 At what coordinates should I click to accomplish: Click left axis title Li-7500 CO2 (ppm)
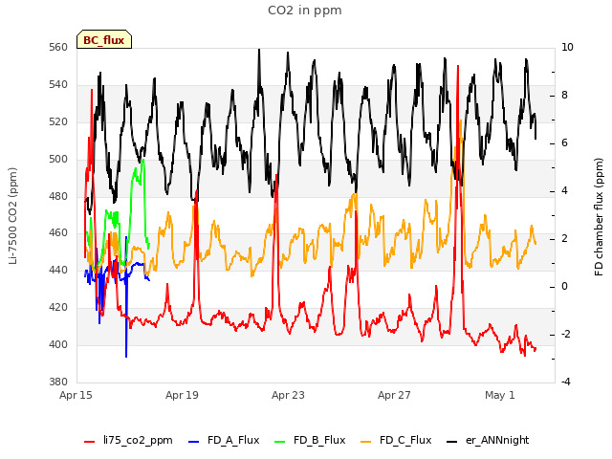(12, 216)
